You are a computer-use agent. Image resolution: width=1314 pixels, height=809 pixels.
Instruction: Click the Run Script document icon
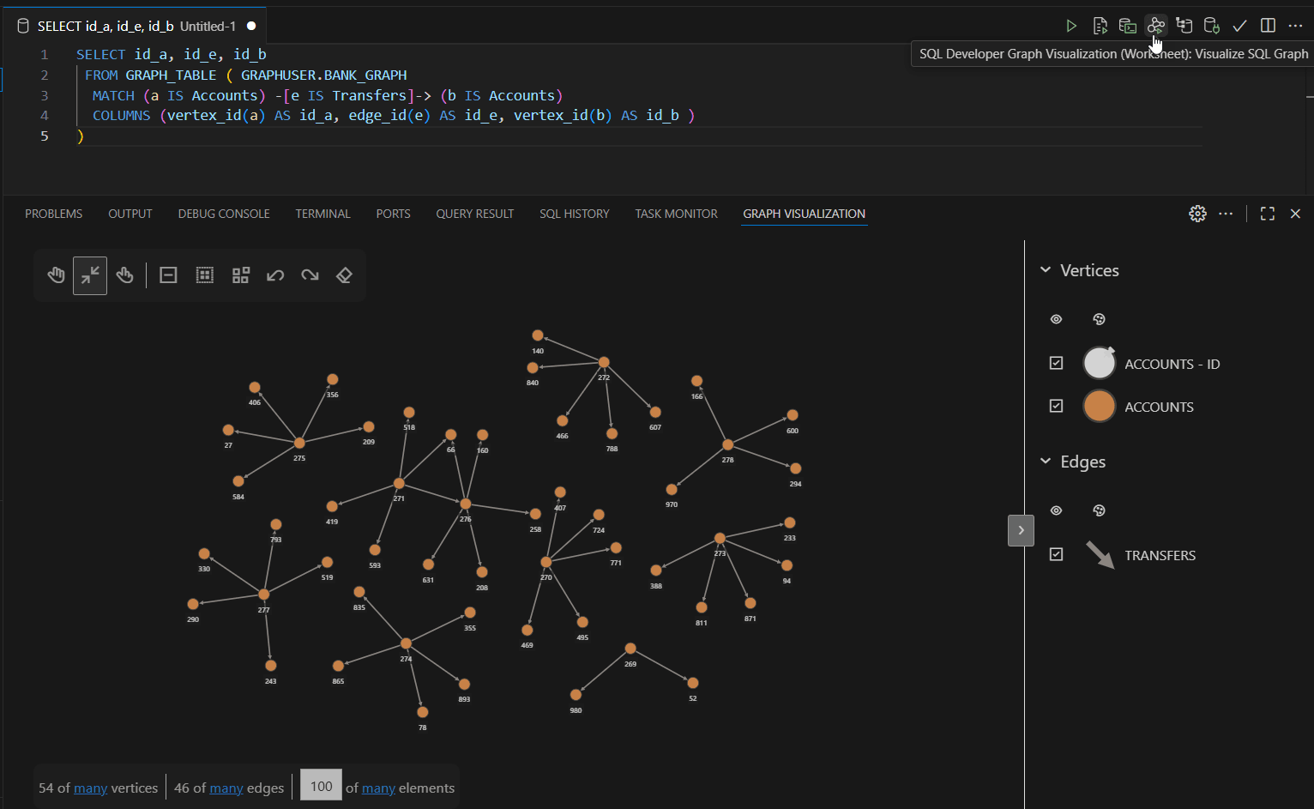(x=1100, y=26)
